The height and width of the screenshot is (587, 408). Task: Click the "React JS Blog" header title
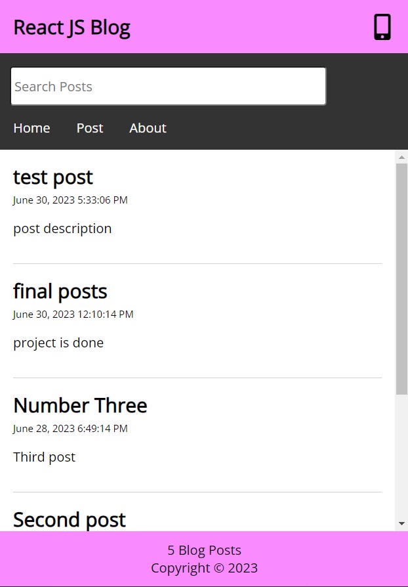(71, 28)
